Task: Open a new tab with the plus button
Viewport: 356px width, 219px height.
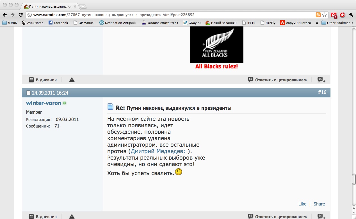Action: (x=83, y=6)
